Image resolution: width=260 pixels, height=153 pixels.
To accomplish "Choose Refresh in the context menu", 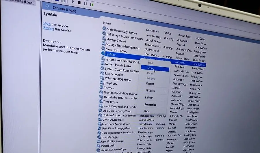I will pyautogui.click(x=149, y=98).
